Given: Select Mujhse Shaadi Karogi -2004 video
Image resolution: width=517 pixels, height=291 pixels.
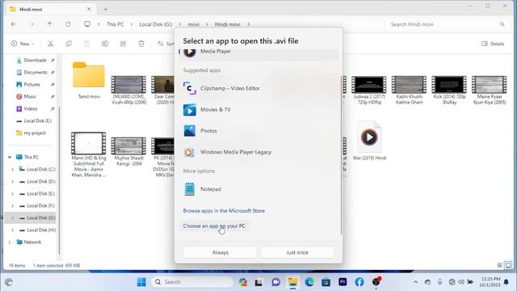Looking at the screenshot, I should (x=128, y=151).
